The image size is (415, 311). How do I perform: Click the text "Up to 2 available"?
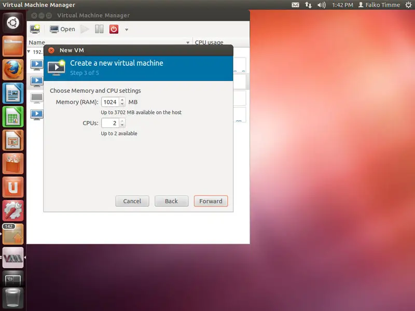(119, 134)
